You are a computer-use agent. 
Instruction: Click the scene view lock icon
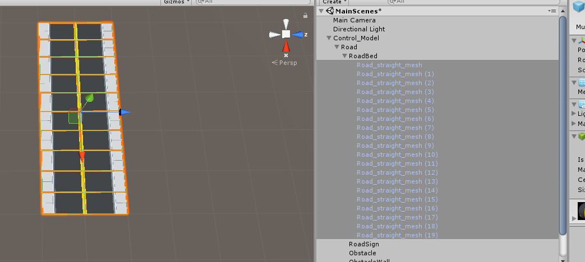[305, 15]
